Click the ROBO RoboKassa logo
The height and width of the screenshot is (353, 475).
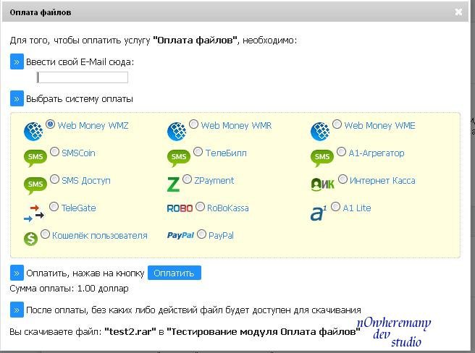[180, 208]
